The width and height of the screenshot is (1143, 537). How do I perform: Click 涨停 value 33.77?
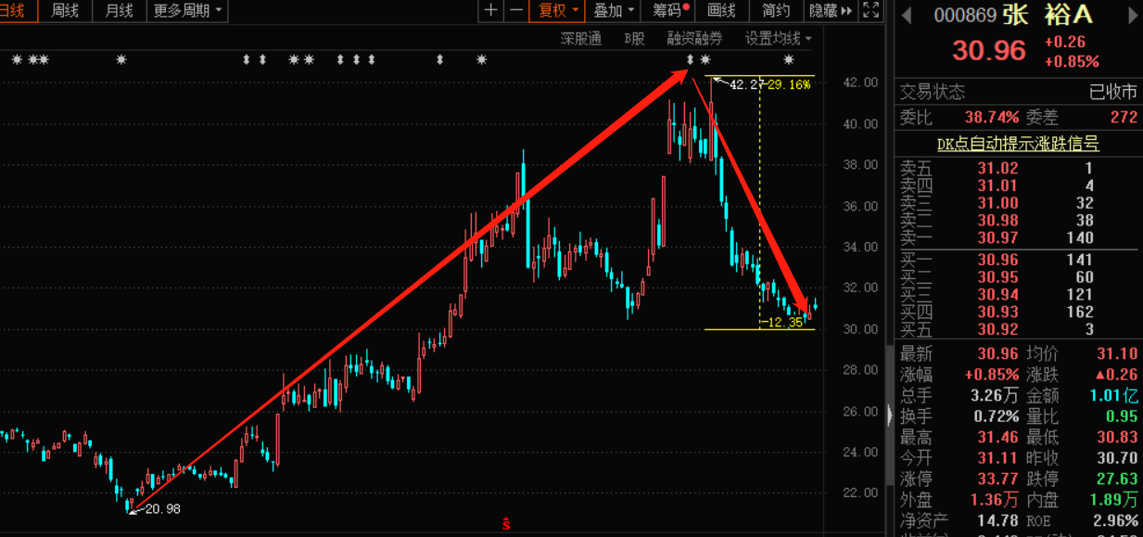click(x=997, y=479)
